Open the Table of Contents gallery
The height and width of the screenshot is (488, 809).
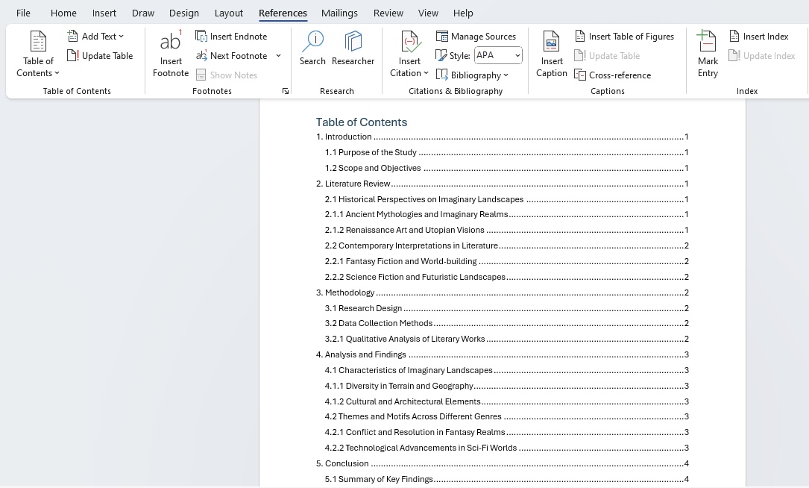point(38,54)
